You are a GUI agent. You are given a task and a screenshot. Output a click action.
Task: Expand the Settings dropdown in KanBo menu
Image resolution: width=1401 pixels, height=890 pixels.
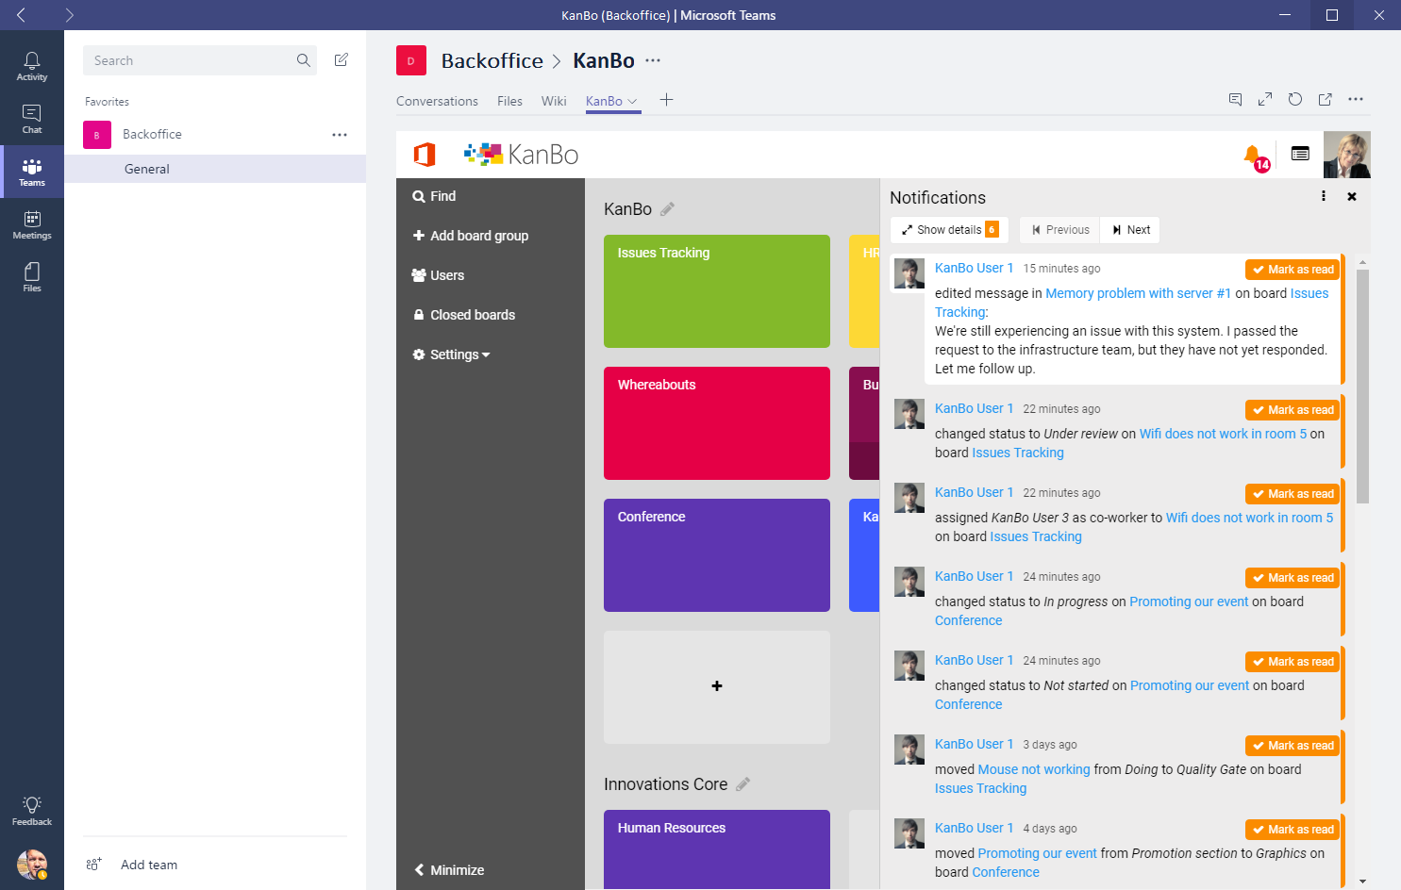click(x=452, y=354)
